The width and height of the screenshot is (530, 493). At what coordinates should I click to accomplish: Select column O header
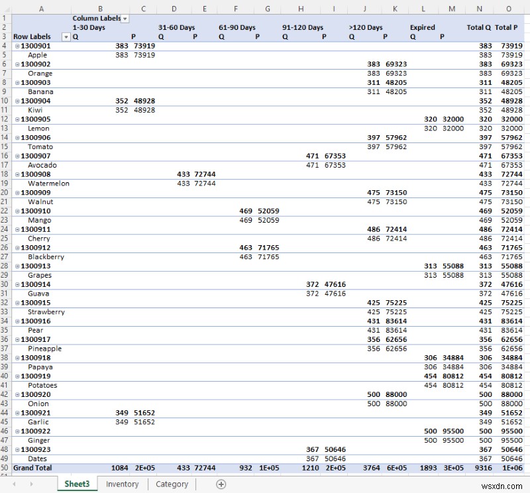point(509,9)
